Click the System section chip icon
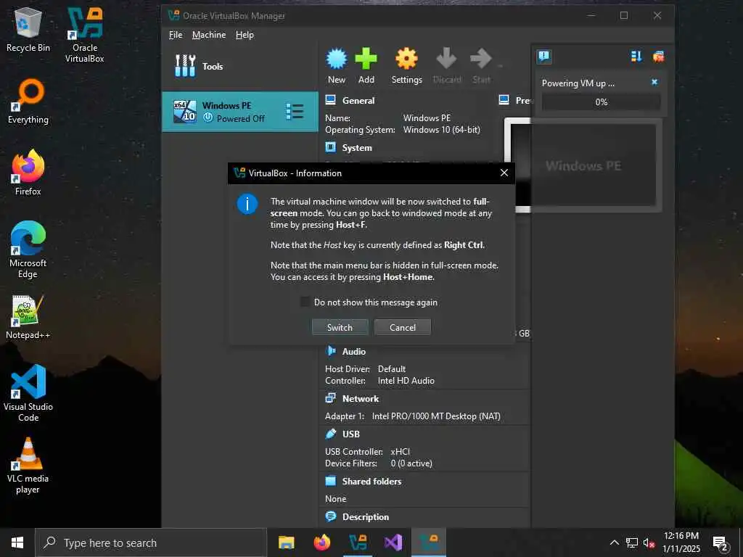743x557 pixels. (x=331, y=147)
